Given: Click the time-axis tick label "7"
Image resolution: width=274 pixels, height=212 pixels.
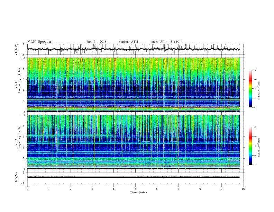Looking at the screenshot, I should pyautogui.click(x=178, y=189).
